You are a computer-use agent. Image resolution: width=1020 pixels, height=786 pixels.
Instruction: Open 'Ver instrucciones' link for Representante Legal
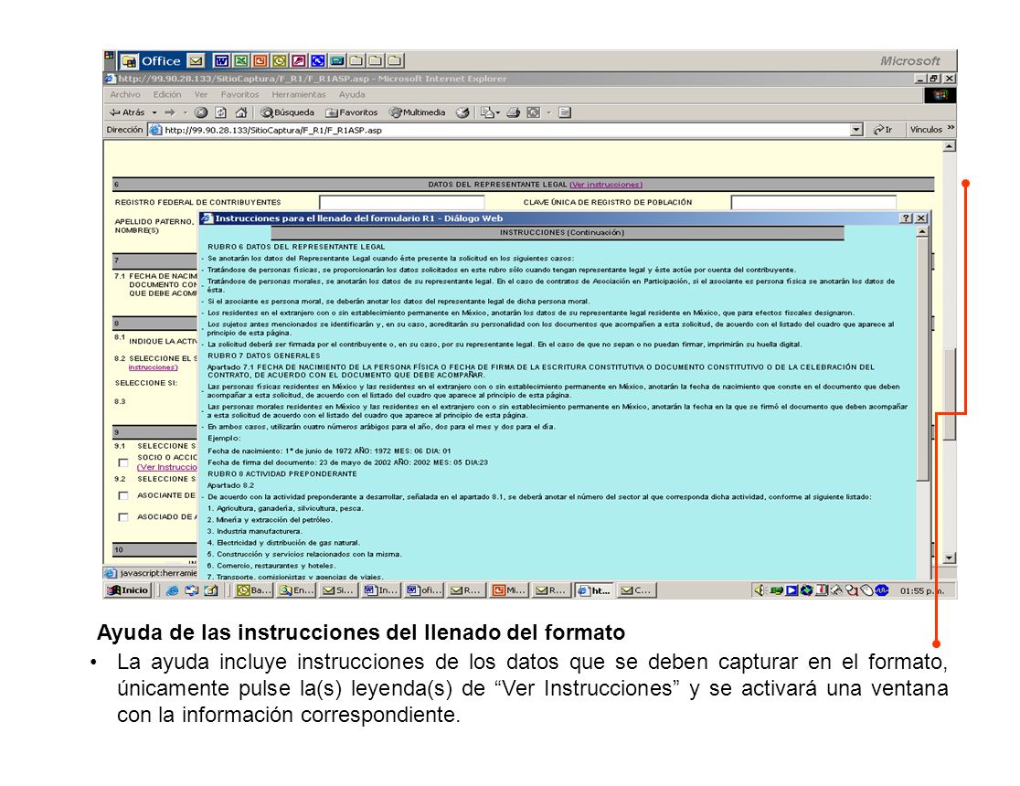click(x=606, y=185)
